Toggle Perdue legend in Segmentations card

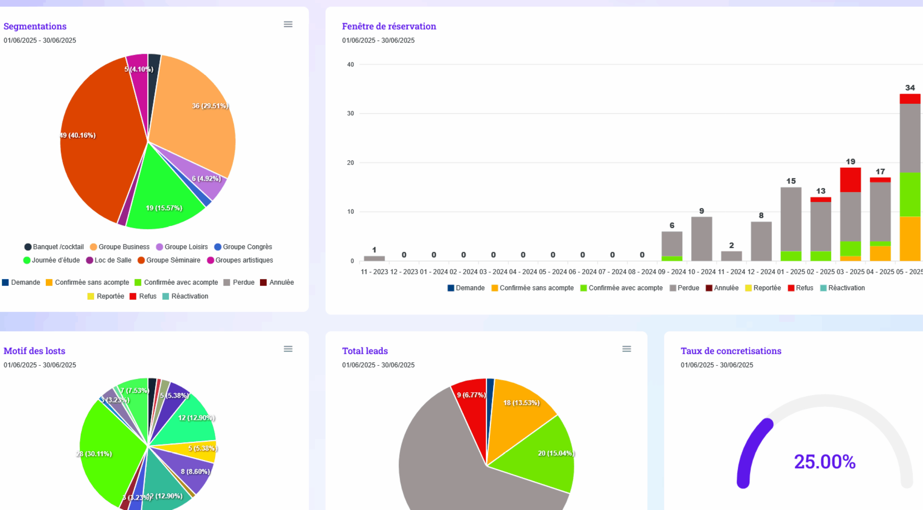tap(239, 283)
